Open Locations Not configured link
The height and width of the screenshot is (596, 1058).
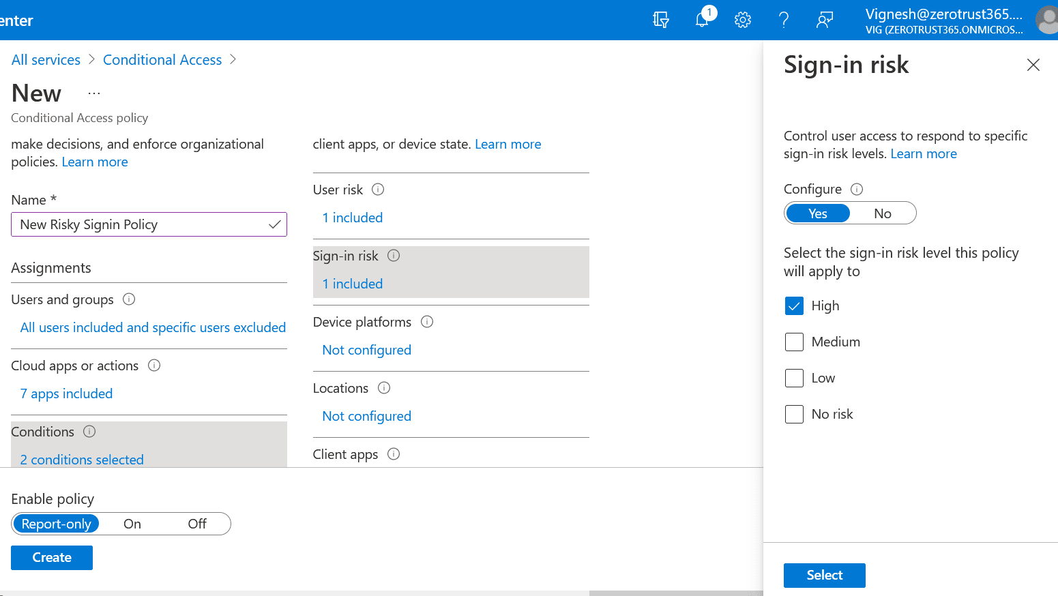click(367, 416)
